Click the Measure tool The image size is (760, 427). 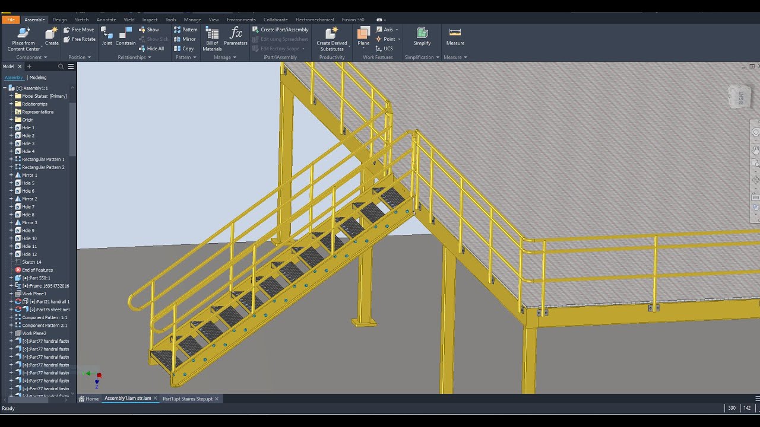click(455, 36)
